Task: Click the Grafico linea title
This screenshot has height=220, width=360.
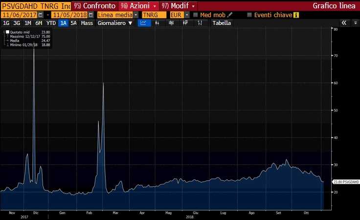Action: (x=334, y=6)
